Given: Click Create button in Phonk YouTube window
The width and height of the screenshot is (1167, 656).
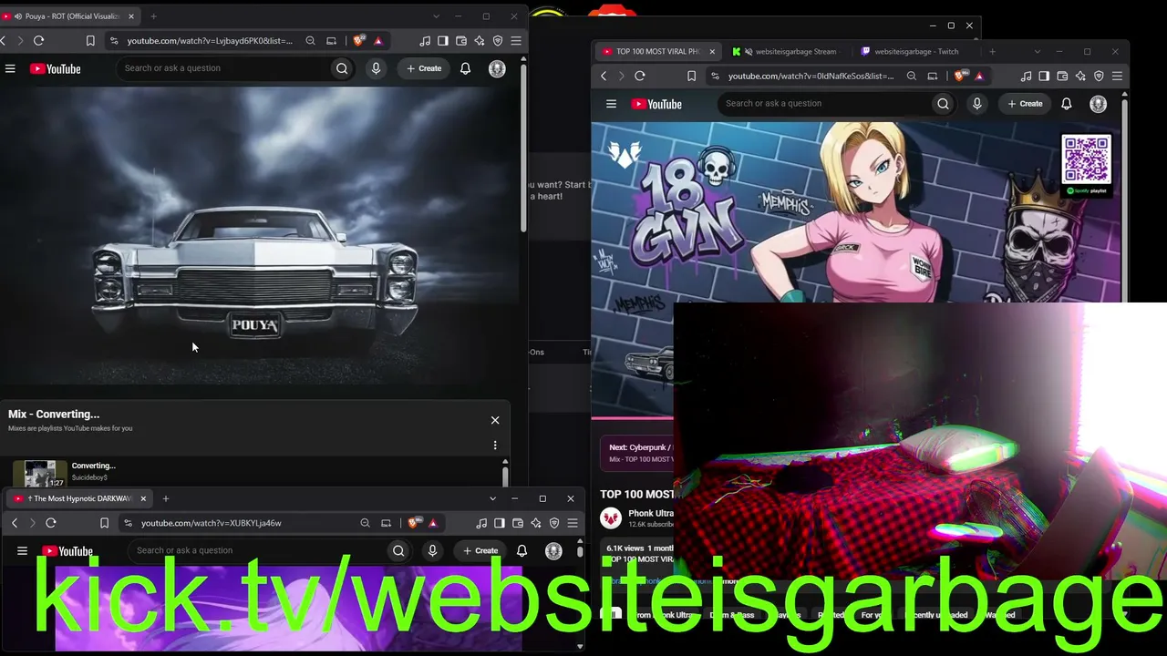Looking at the screenshot, I should click(x=1025, y=104).
